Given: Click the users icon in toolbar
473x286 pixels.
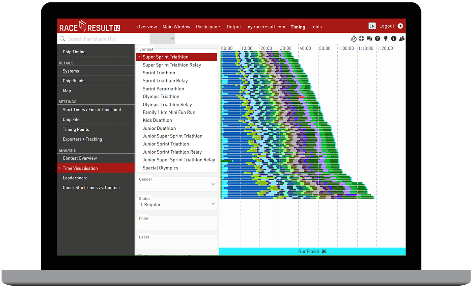Looking at the screenshot, I should point(402,38).
